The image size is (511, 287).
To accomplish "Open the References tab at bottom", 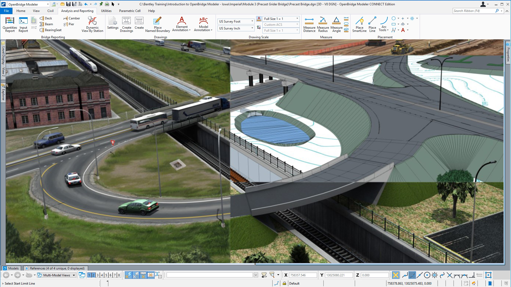I will tap(55, 268).
